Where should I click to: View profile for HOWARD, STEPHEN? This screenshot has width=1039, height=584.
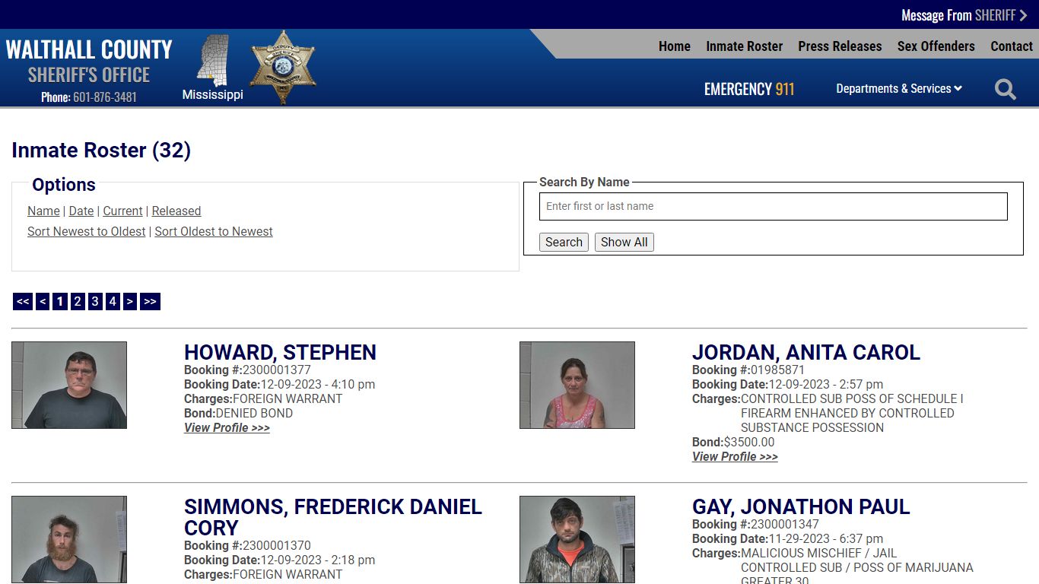(x=227, y=427)
